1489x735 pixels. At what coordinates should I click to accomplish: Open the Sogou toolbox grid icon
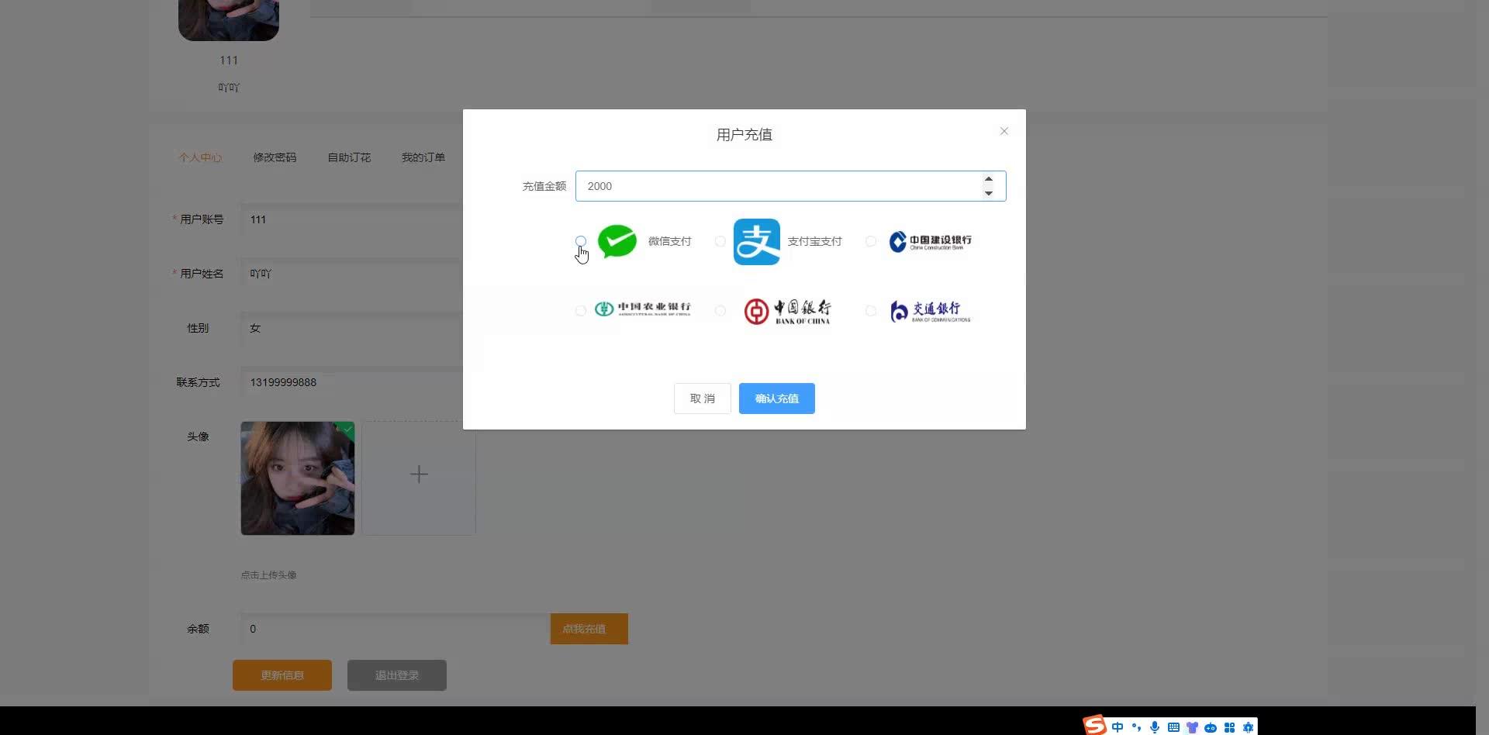coord(1229,727)
